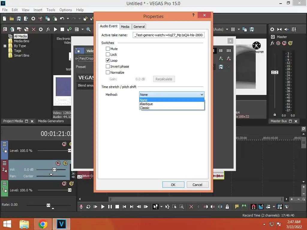Viewport: 307px width, 230px height.
Task: Switch to the General tab in Properties
Action: coord(139,27)
